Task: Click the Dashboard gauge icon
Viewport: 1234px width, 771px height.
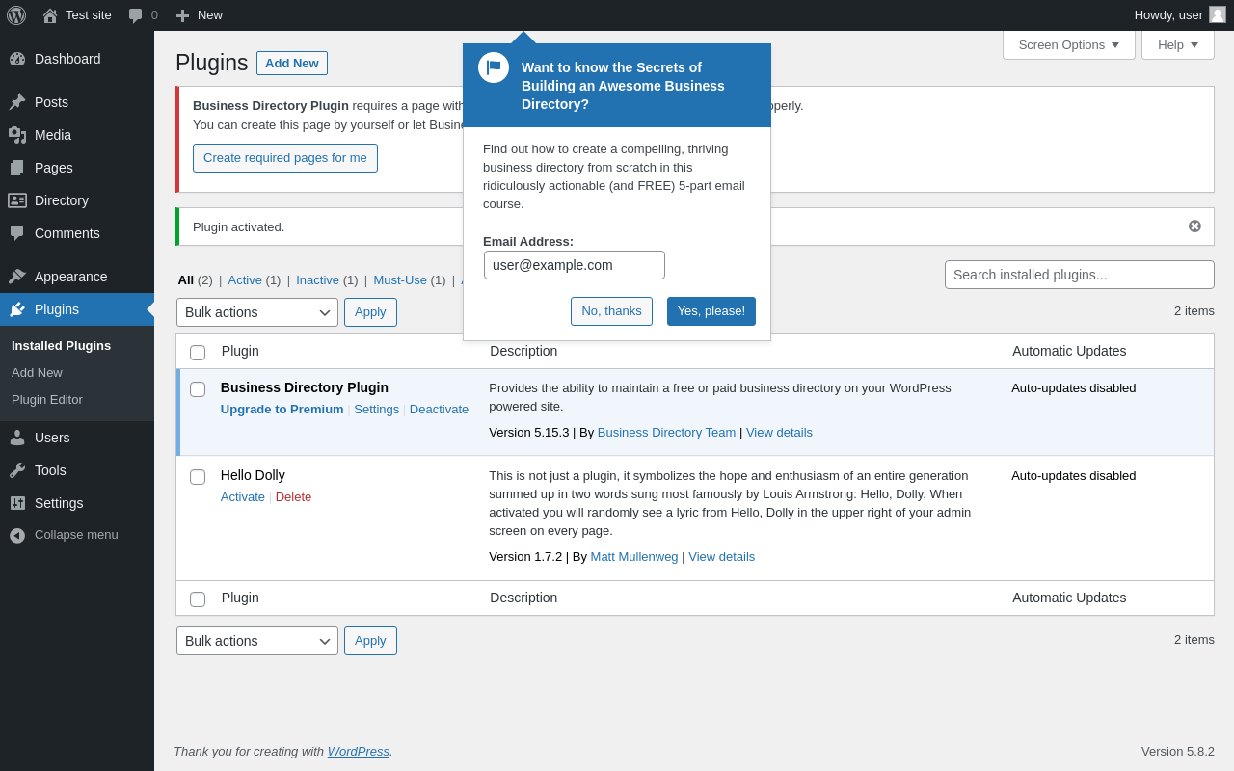Action: click(x=17, y=59)
